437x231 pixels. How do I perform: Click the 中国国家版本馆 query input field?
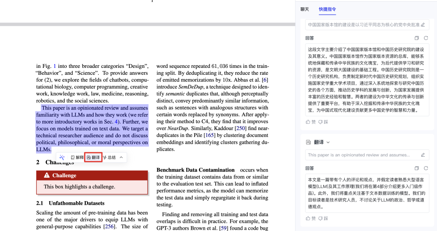pyautogui.click(x=367, y=25)
